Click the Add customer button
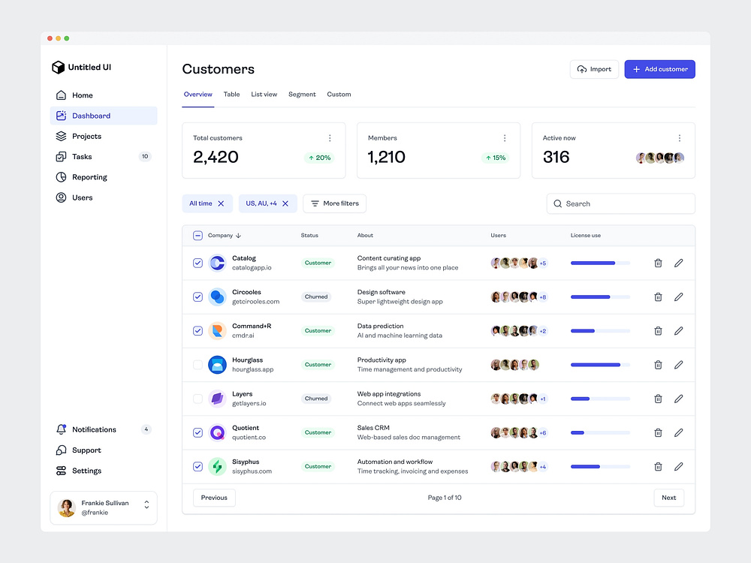The width and height of the screenshot is (751, 563). 659,68
